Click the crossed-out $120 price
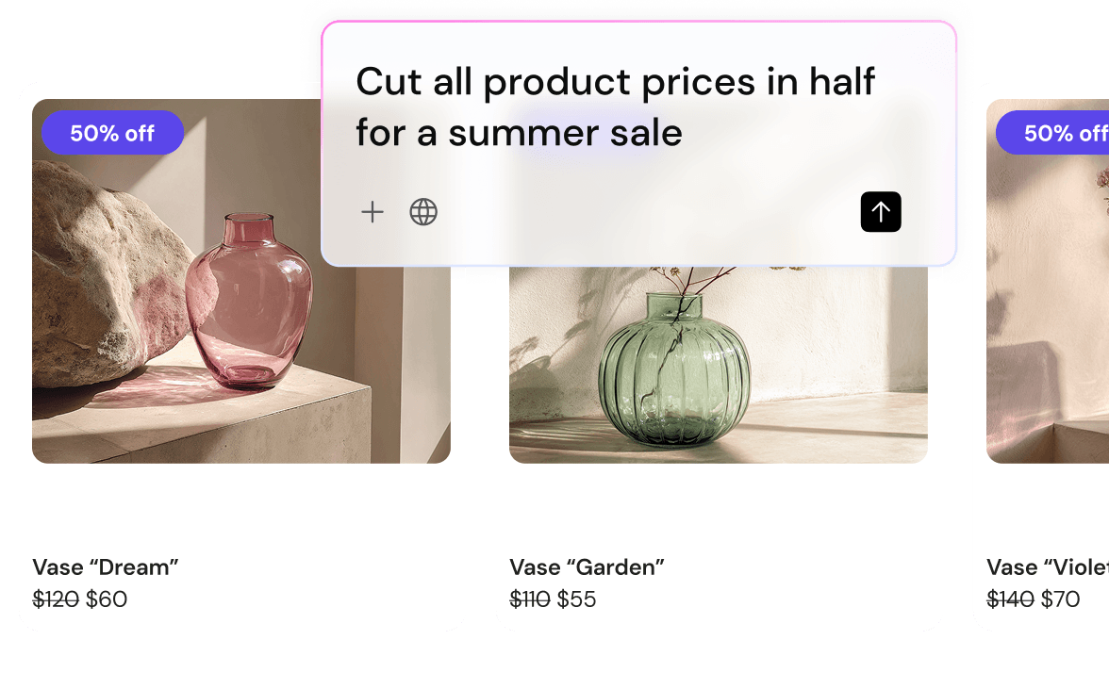 point(56,599)
